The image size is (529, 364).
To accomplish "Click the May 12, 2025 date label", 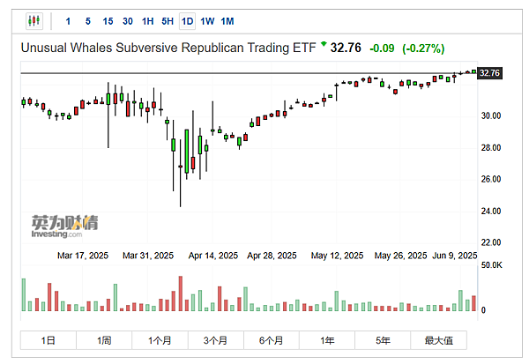I will tap(337, 256).
